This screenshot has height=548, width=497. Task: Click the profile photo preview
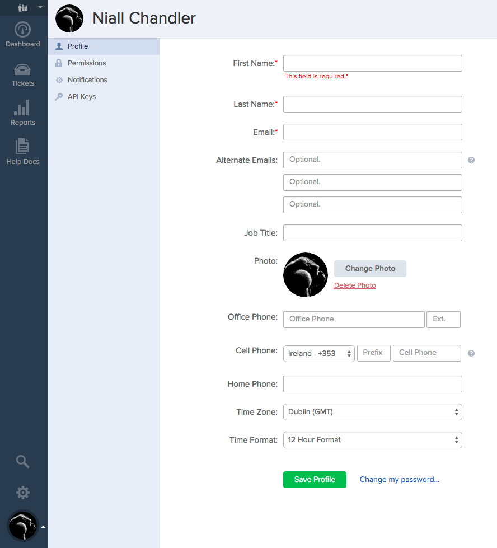(306, 275)
